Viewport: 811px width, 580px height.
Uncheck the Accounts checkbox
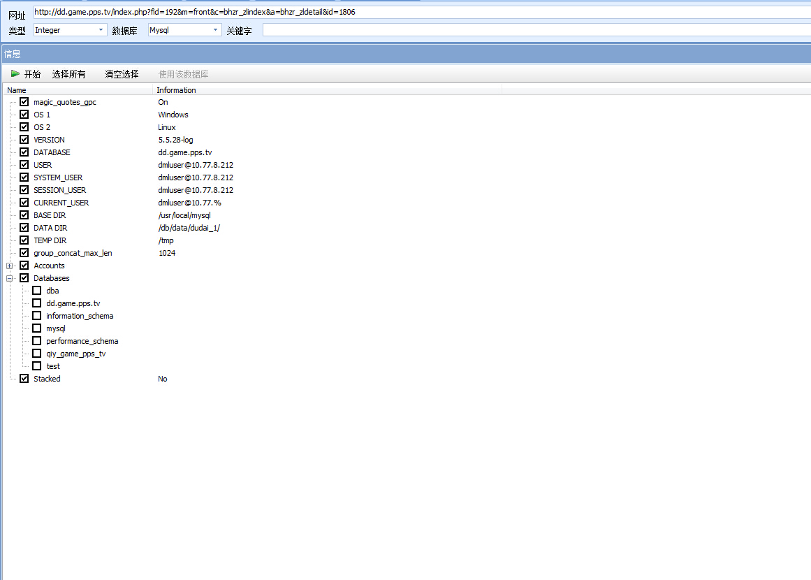pos(24,266)
